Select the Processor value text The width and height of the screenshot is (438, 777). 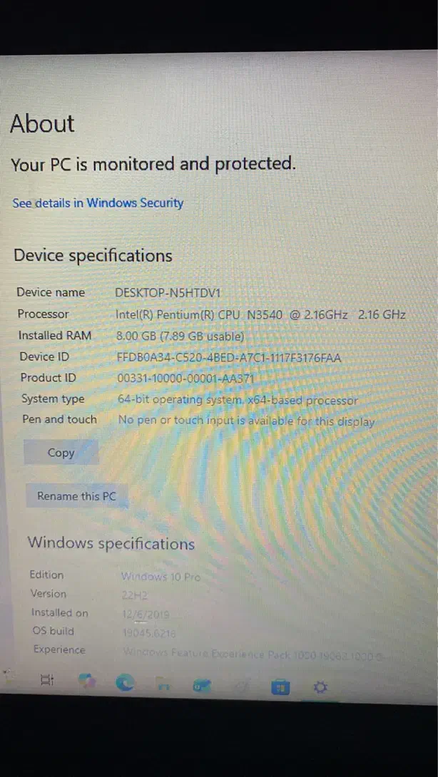click(260, 314)
